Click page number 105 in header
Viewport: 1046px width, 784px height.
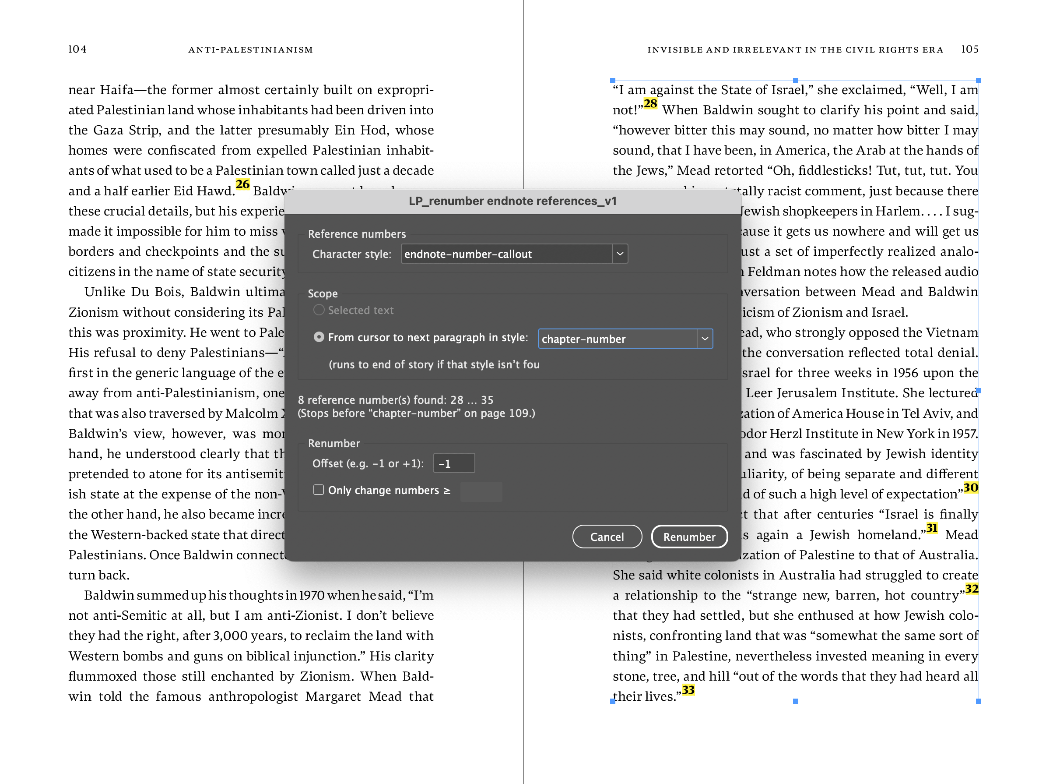(969, 49)
